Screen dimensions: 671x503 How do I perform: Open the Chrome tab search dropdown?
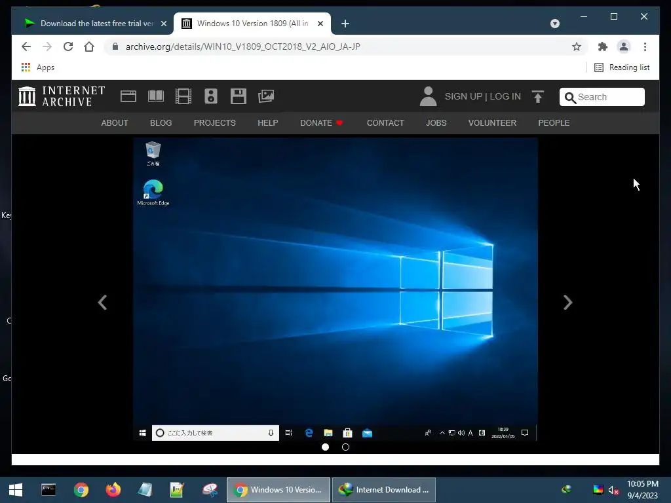pos(555,24)
